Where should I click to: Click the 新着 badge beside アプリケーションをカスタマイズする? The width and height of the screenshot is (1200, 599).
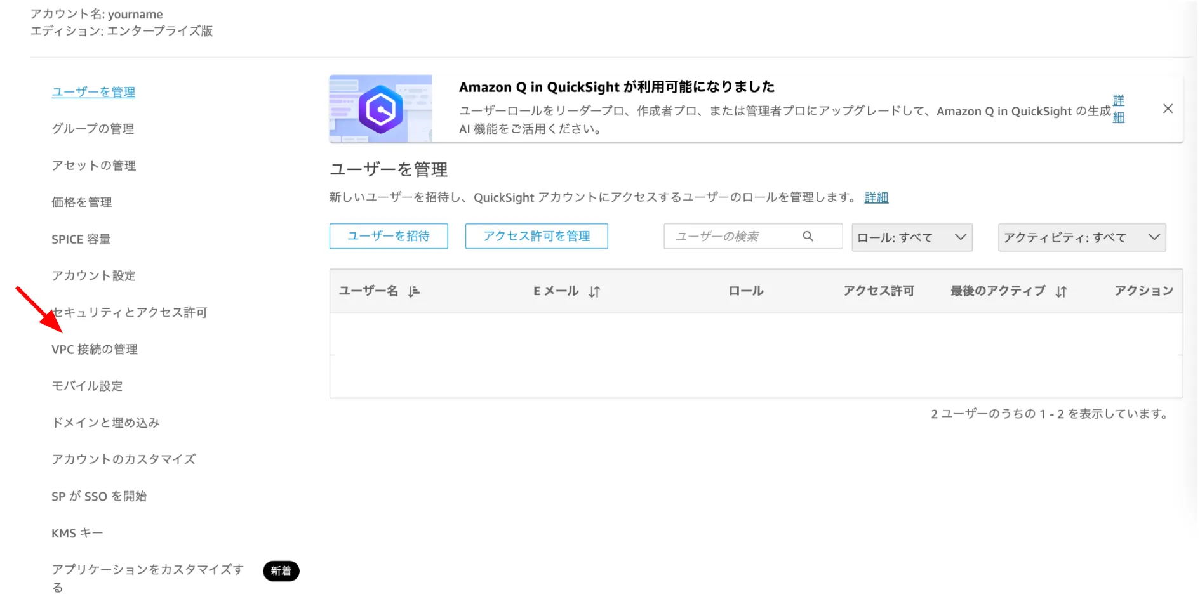click(281, 571)
